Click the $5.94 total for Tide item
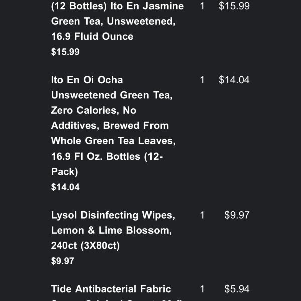The height and width of the screenshot is (301, 301). (237, 289)
